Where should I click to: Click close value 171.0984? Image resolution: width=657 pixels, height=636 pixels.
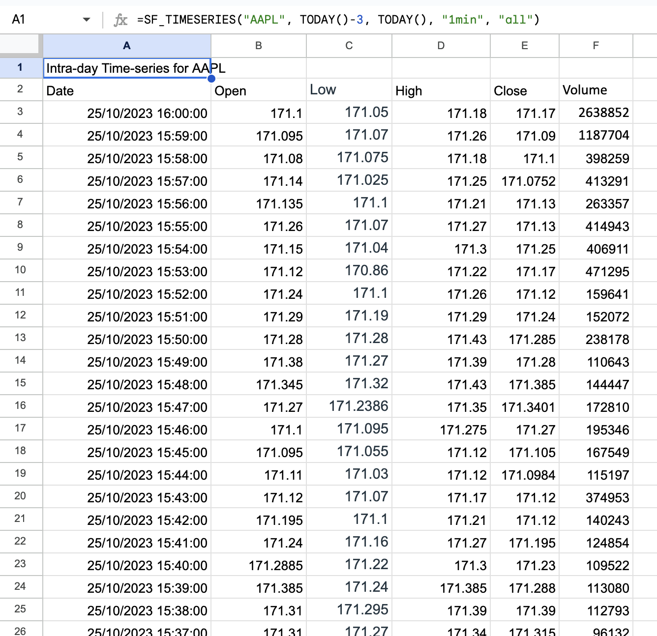click(525, 475)
